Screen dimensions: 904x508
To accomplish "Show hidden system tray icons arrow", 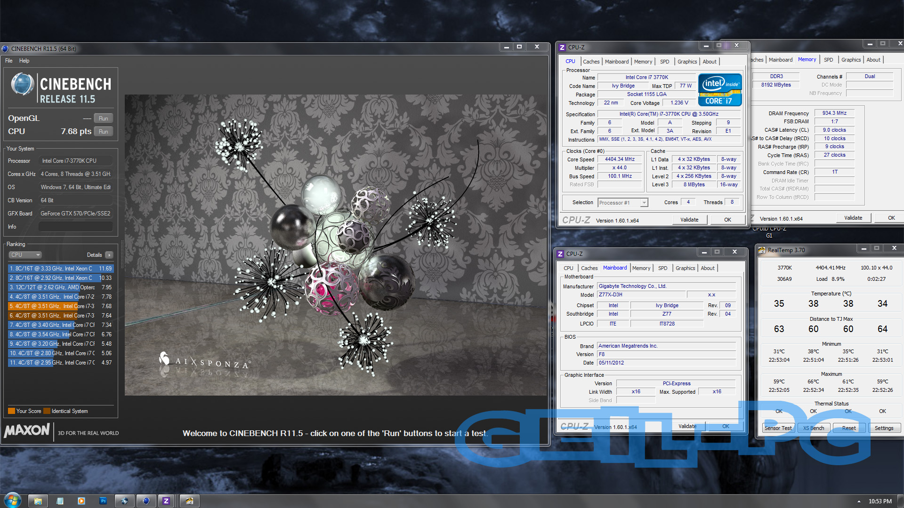I will point(859,501).
